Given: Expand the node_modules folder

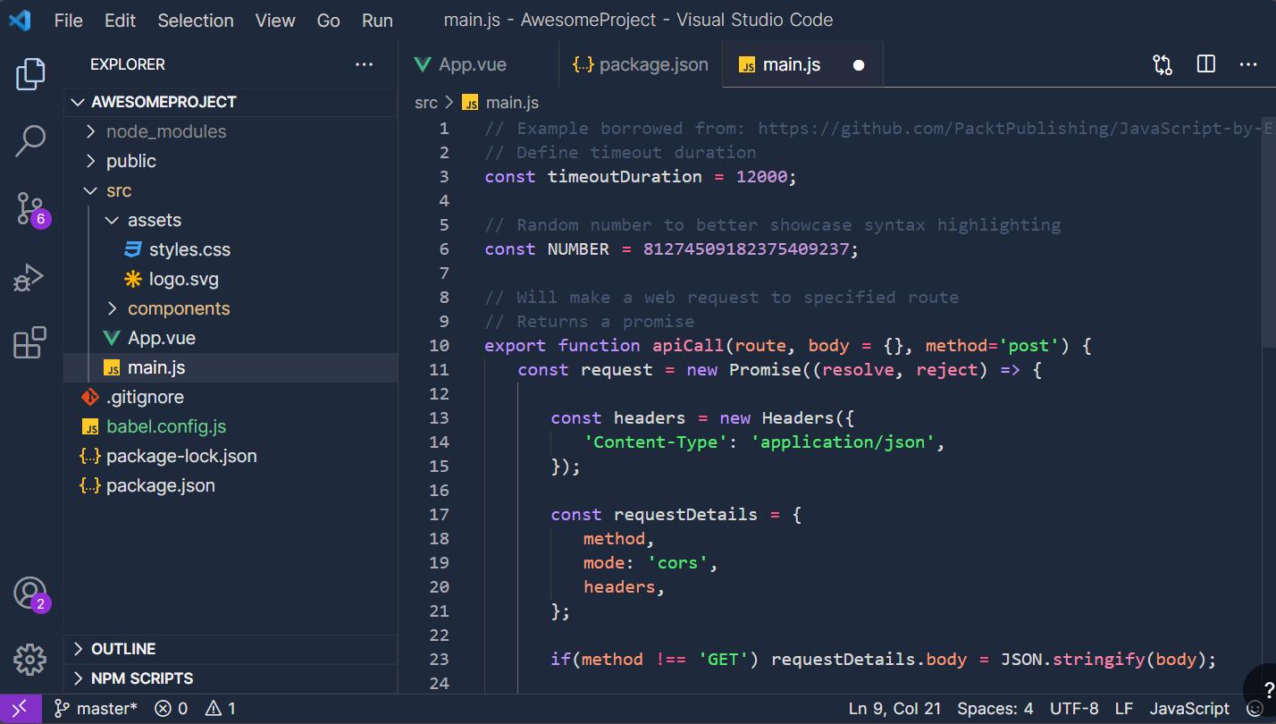Looking at the screenshot, I should [231, 131].
